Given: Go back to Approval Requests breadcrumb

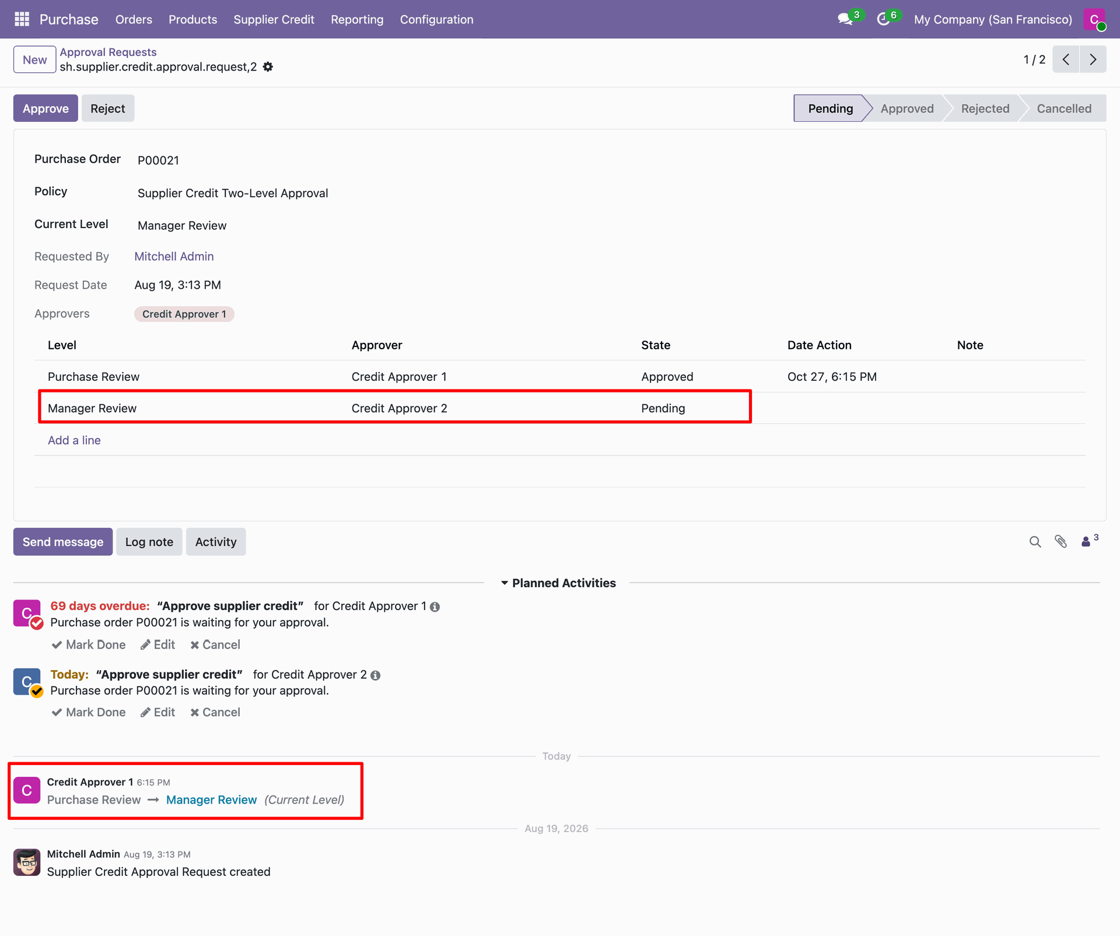Looking at the screenshot, I should click(108, 52).
